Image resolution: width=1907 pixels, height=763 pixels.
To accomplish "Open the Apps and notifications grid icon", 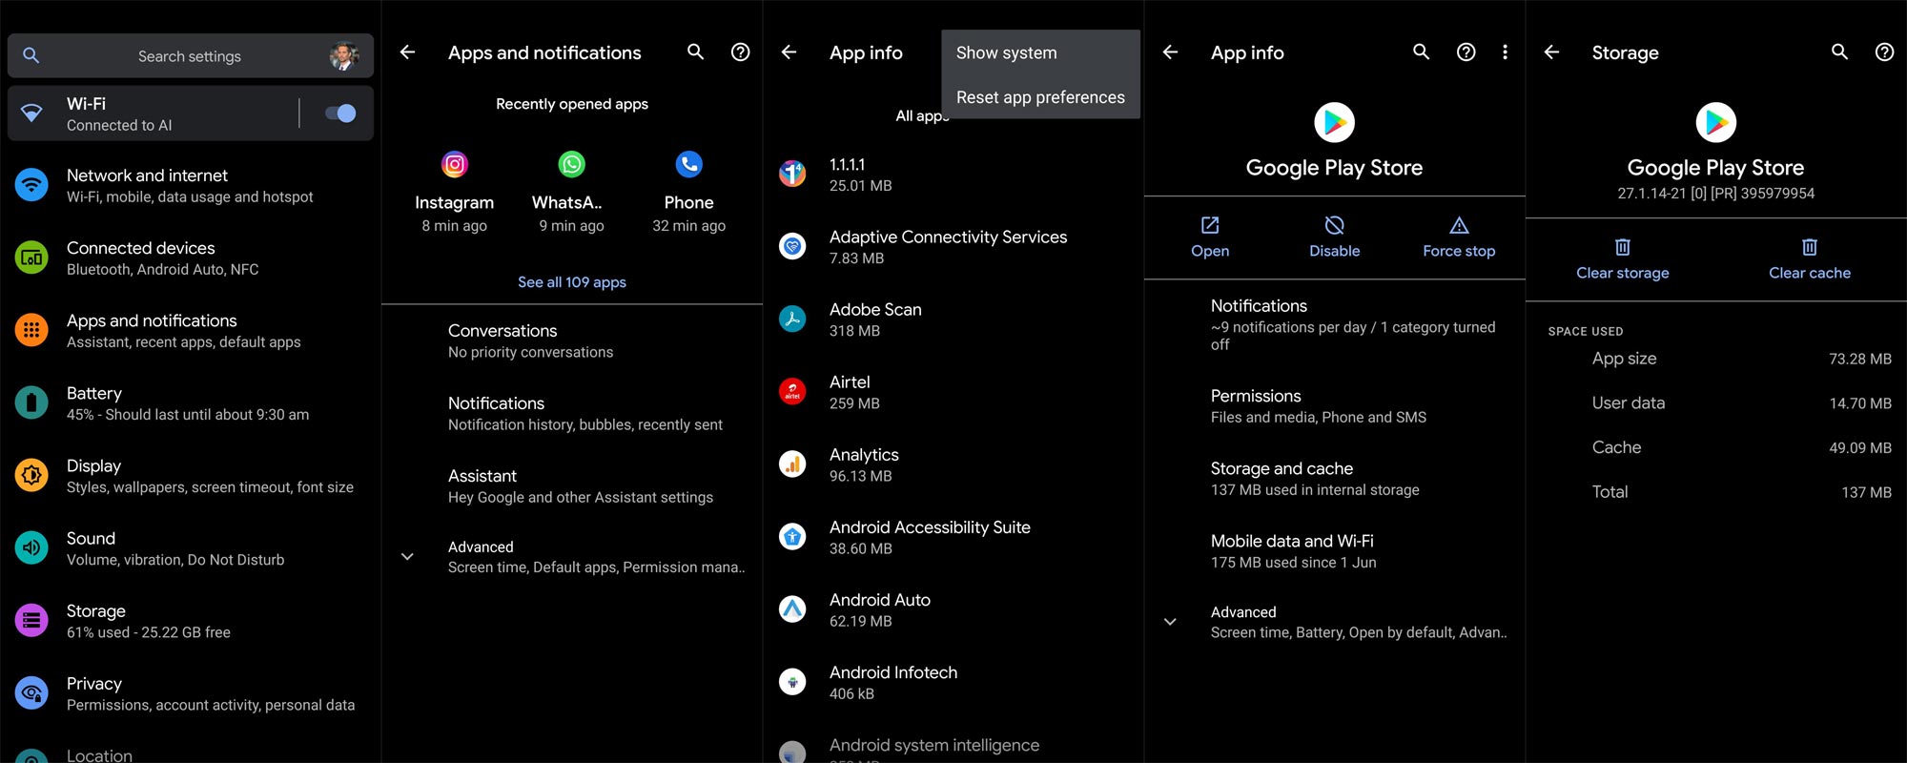I will coord(31,330).
